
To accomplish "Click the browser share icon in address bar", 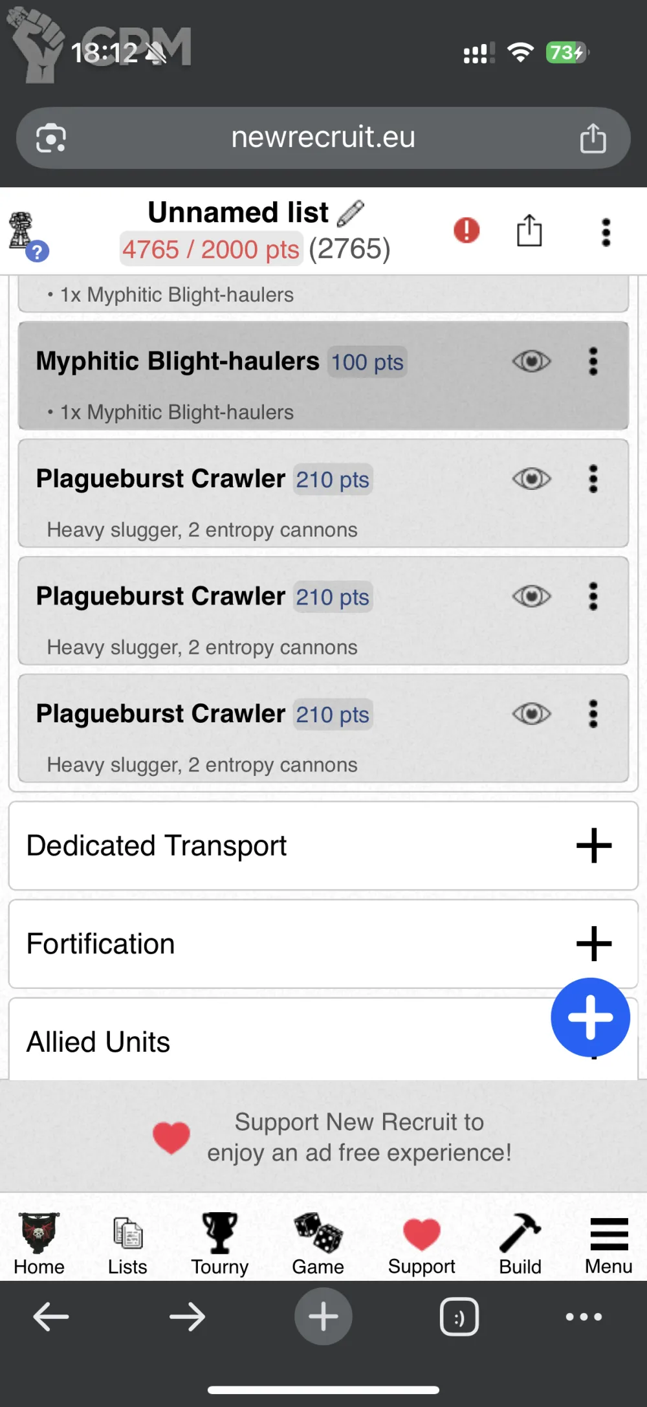I will 593,138.
